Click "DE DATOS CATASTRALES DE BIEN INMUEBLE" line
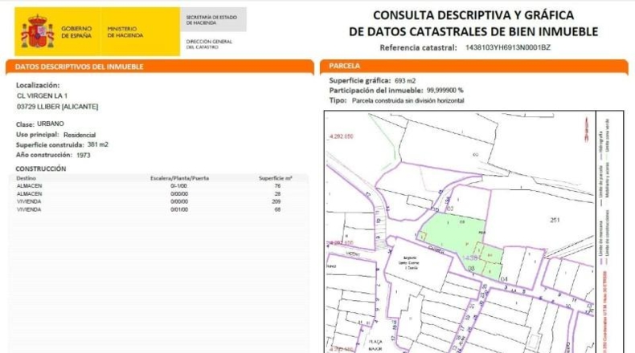Screen dimensions: 635x353 (x=473, y=31)
